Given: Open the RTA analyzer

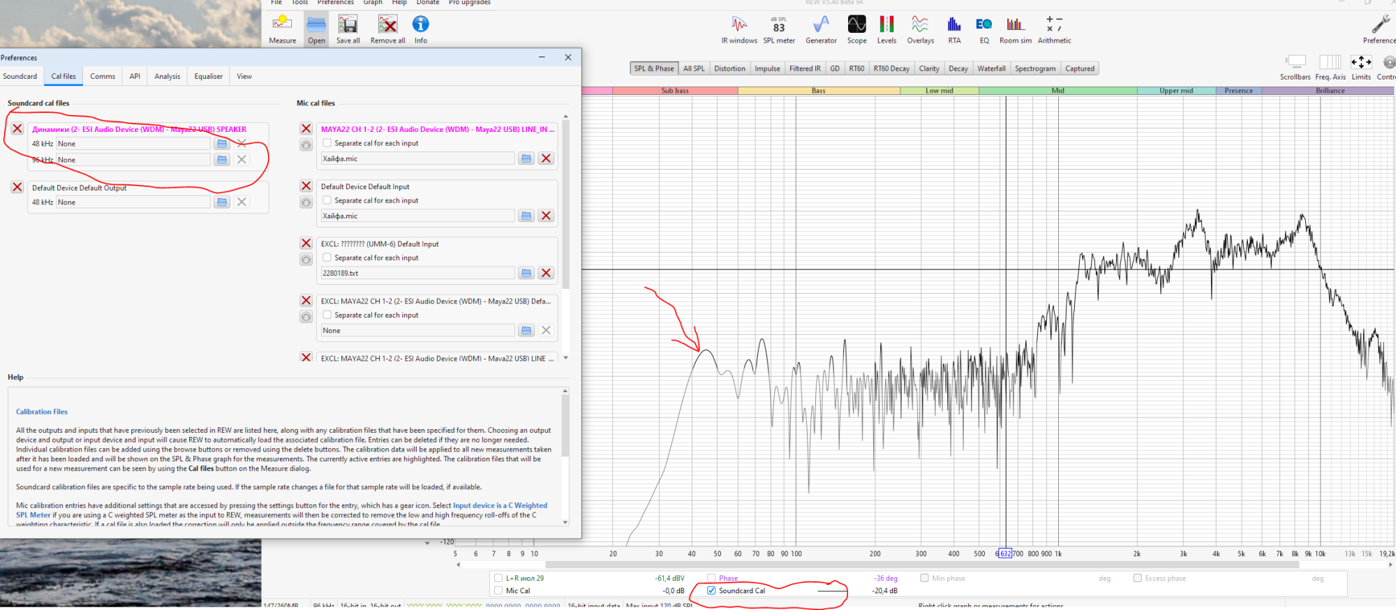Looking at the screenshot, I should point(954,29).
